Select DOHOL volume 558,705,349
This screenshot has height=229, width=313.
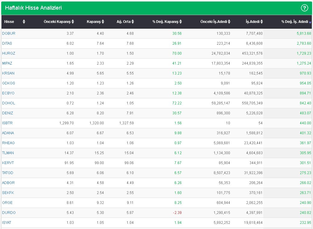[252, 103]
